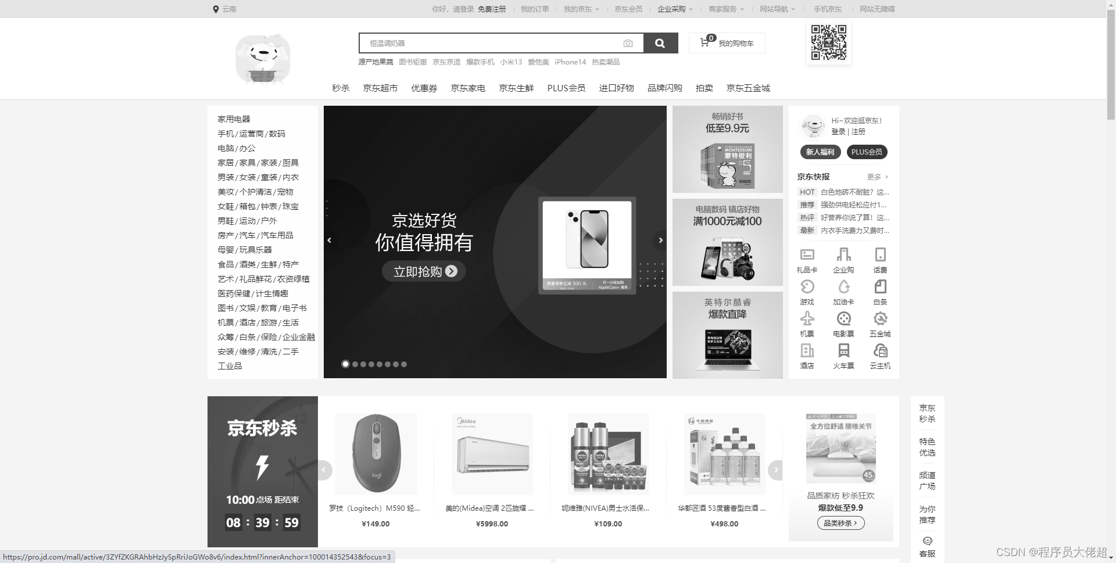Open the 京东超市 navigation item

click(x=380, y=88)
